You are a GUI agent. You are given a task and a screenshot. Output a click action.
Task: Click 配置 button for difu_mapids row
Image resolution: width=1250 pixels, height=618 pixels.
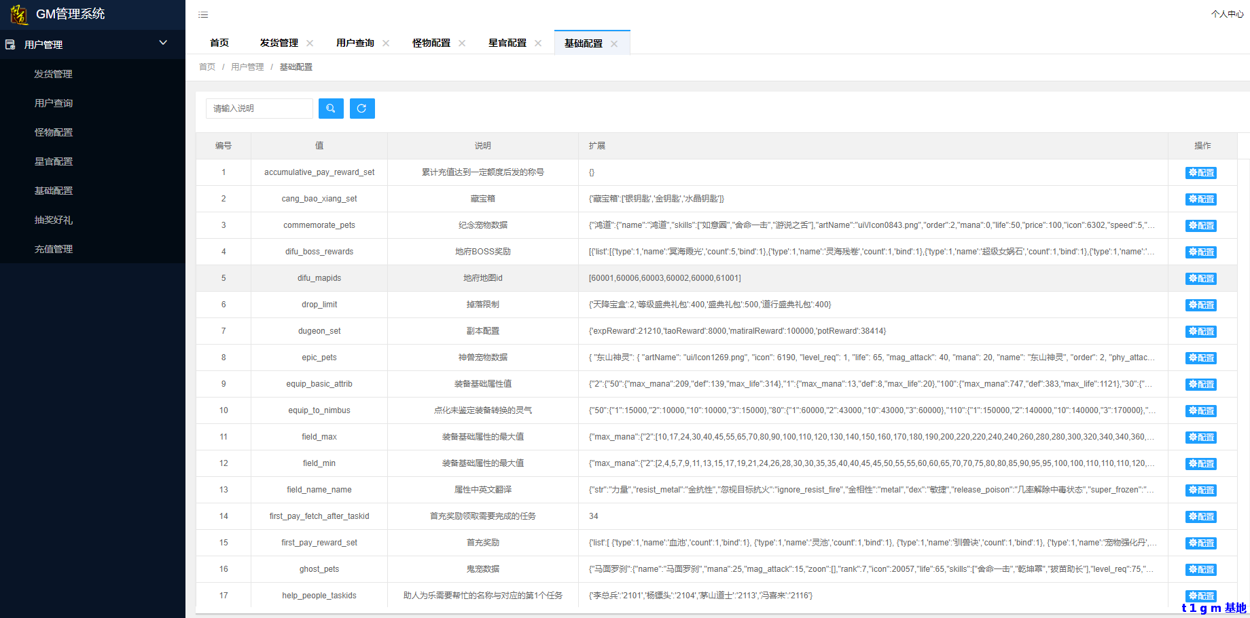point(1201,279)
